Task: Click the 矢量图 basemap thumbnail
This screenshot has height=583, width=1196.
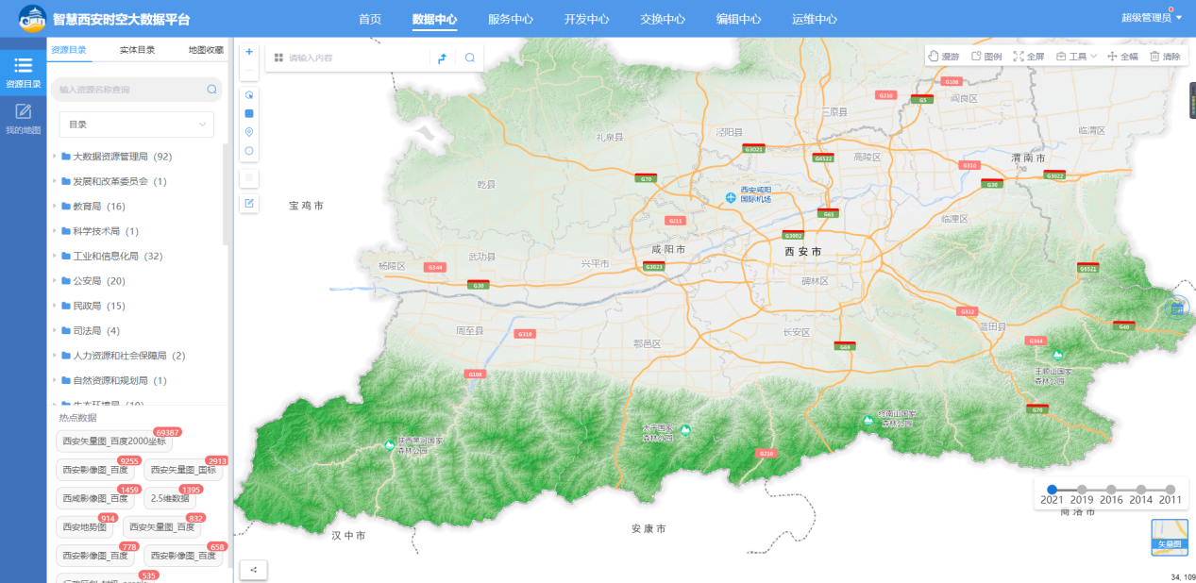Action: coord(1170,536)
